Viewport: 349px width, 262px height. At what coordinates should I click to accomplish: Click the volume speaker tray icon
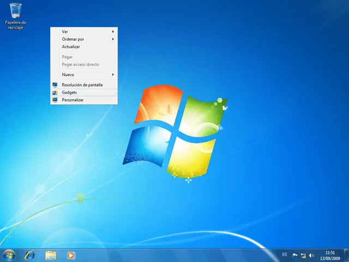311,255
